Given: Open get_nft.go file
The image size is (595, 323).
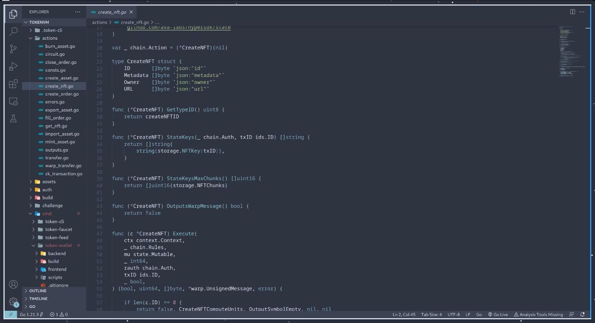Looking at the screenshot, I should (54, 126).
